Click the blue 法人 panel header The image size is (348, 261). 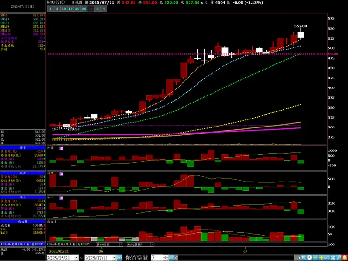click(23, 198)
